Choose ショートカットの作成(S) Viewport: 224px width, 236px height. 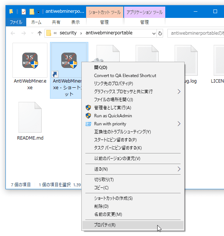click(133, 198)
